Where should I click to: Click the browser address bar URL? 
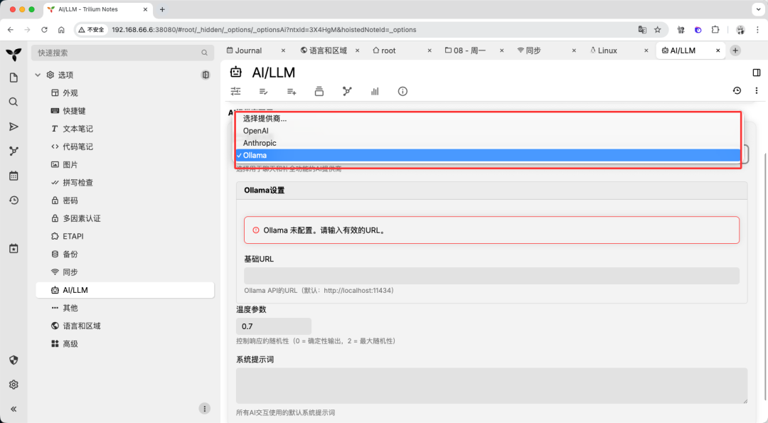[x=264, y=30]
